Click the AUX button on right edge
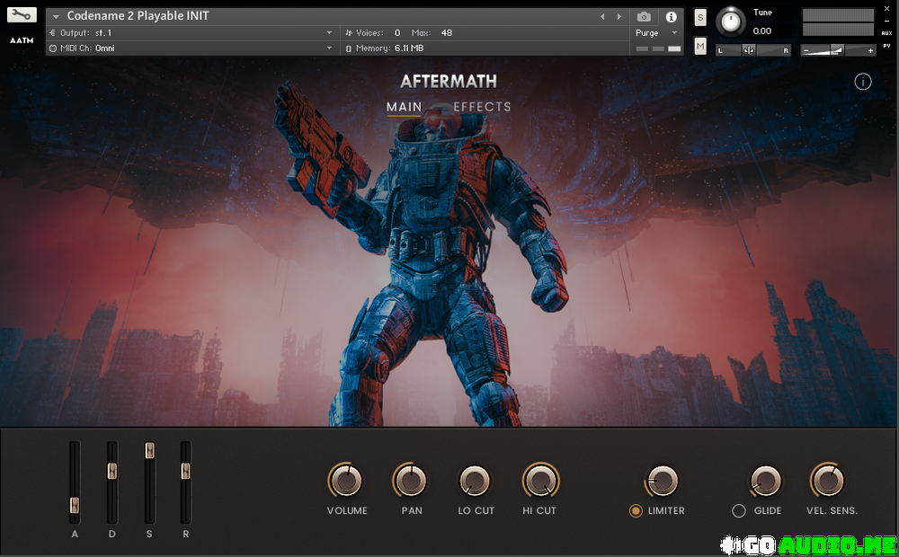Image resolution: width=899 pixels, height=557 pixels. coord(886,33)
